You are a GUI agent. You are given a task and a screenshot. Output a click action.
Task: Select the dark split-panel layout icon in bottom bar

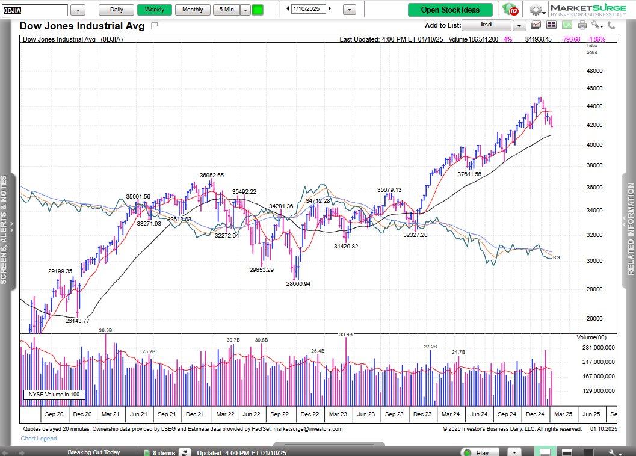[567, 452]
